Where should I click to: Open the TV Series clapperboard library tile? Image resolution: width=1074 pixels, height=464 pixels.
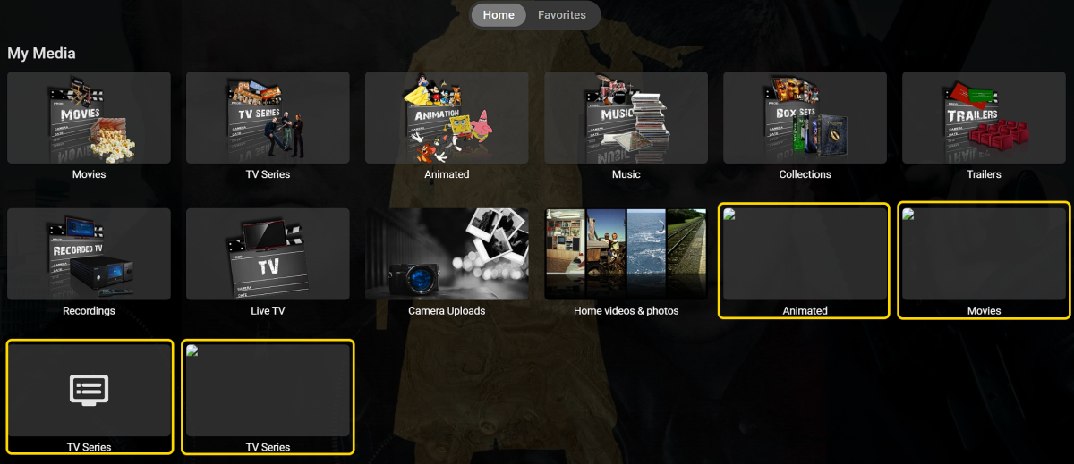click(268, 118)
